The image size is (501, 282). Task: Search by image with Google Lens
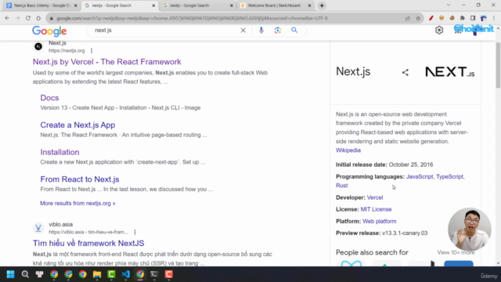[x=277, y=31]
